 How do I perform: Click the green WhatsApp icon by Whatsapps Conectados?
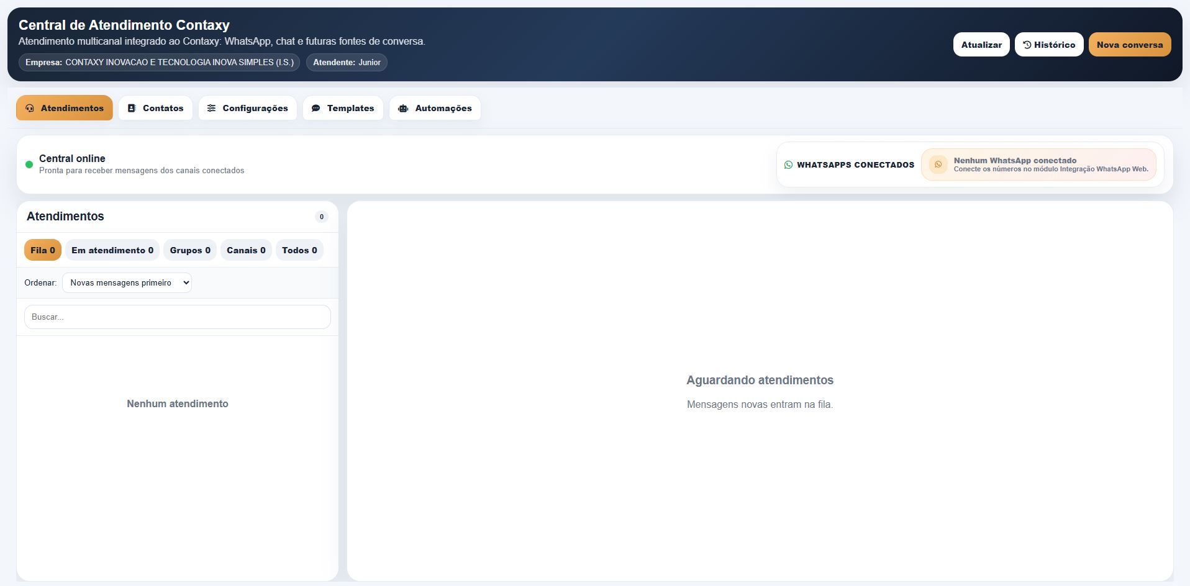coord(789,165)
